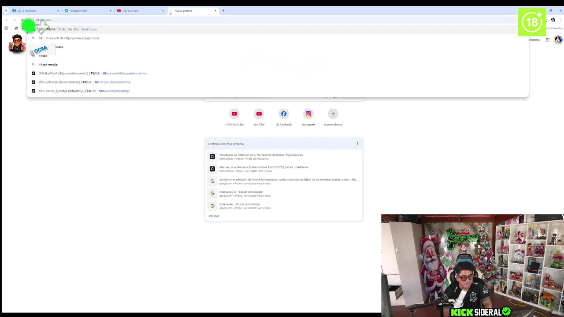Select the plain 'tiktok' search suggestion
Viewport: 564px width, 317px height.
(x=278, y=55)
